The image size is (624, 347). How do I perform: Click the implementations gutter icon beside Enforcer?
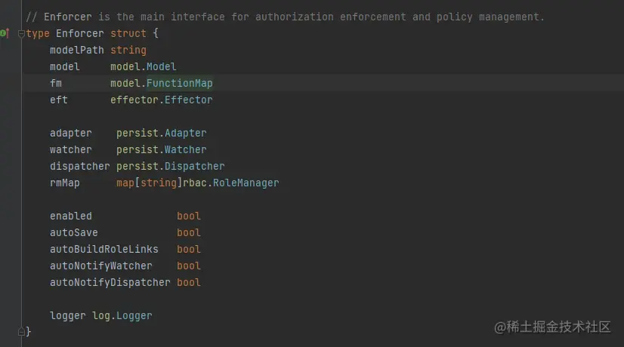click(5, 33)
